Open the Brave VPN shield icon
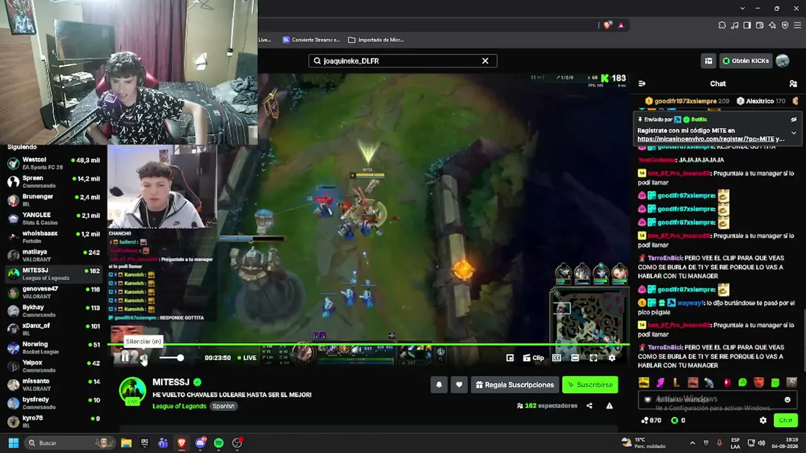The width and height of the screenshot is (806, 453). click(785, 25)
